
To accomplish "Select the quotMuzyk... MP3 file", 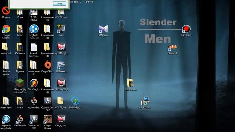I will [x=61, y=47].
